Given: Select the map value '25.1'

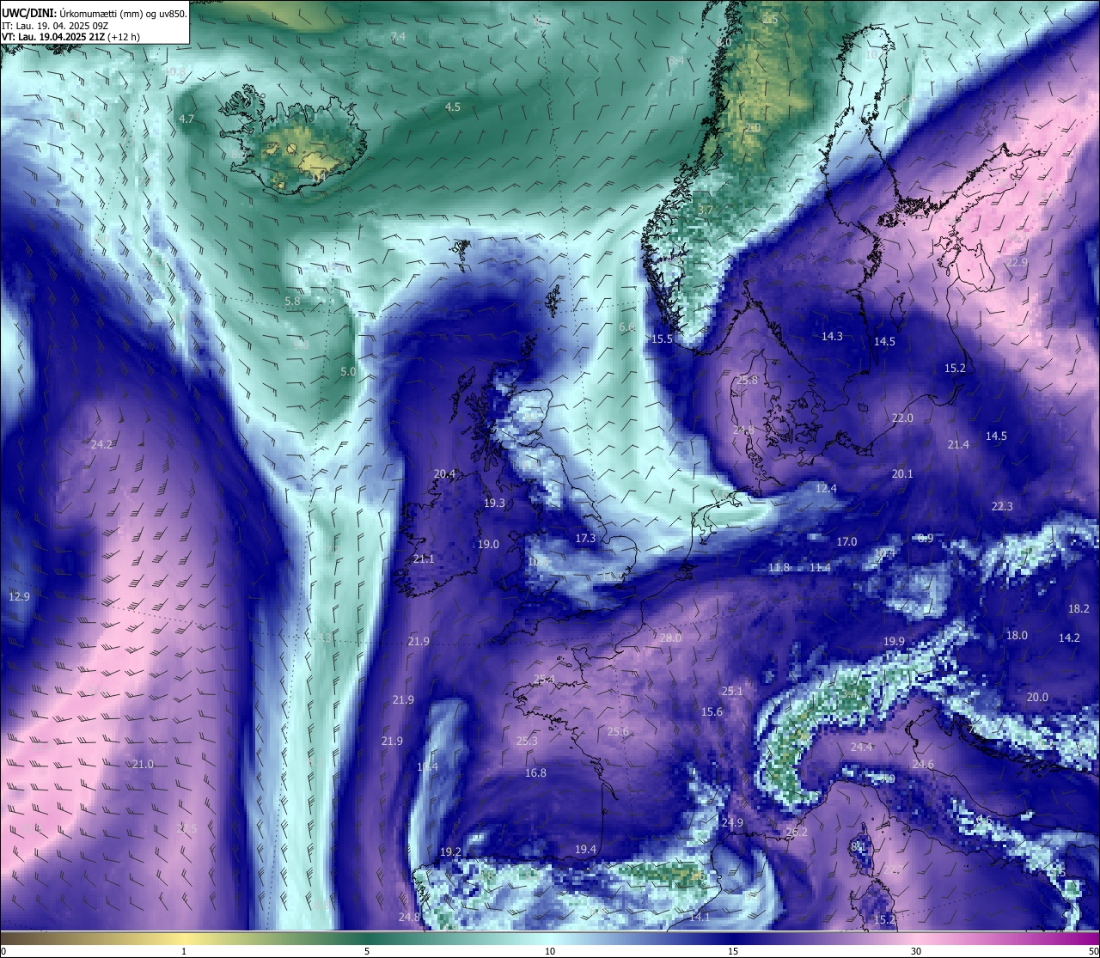Looking at the screenshot, I should tap(732, 691).
